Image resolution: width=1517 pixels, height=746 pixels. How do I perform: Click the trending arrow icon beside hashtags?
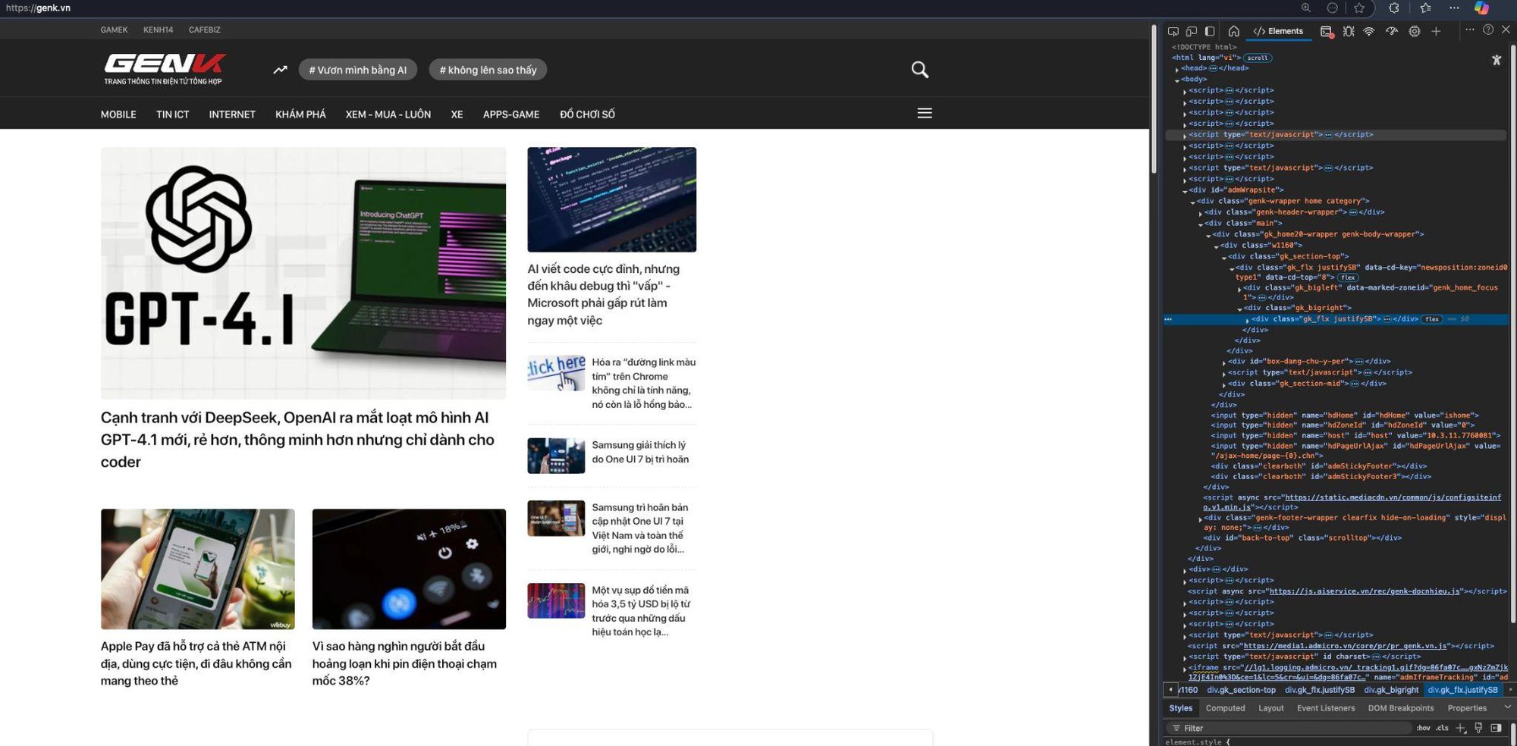[280, 70]
